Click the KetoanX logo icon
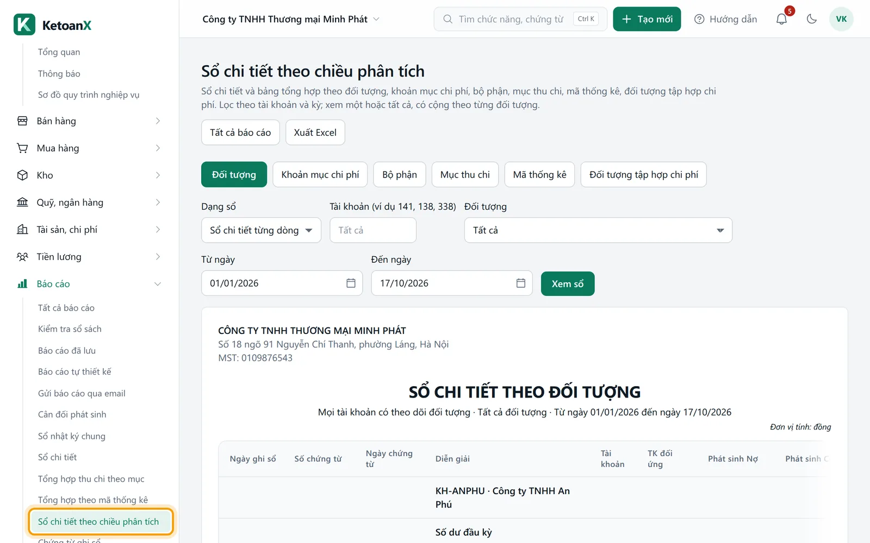 pos(24,25)
